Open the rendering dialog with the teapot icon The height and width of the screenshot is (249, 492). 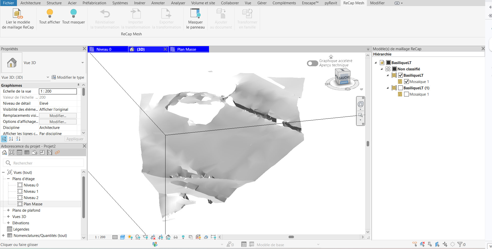(x=145, y=237)
